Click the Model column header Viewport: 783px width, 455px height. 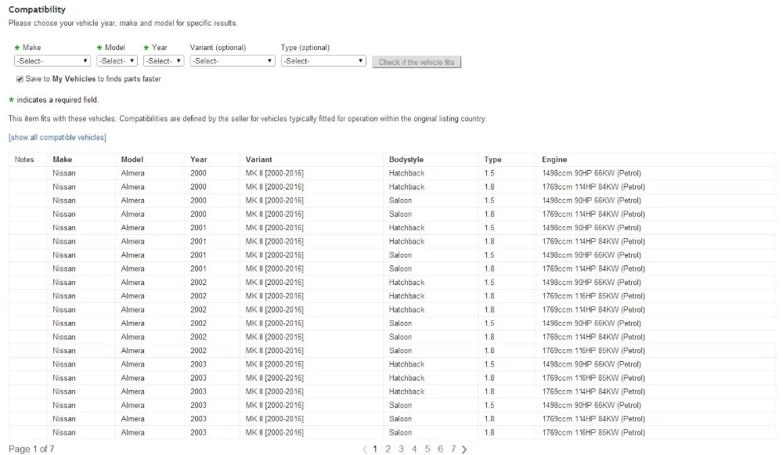[132, 159]
